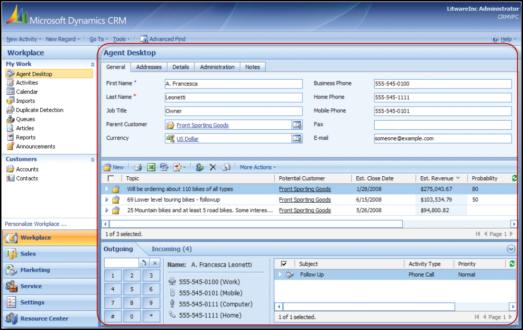Click the Duplicate Detection icon

pyautogui.click(x=11, y=110)
